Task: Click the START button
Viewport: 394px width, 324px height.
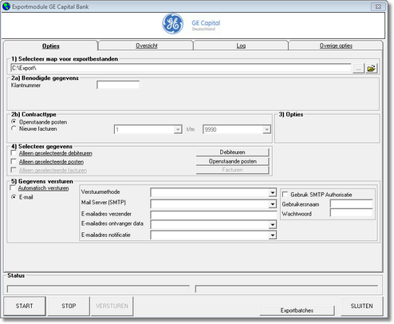Action: pos(25,306)
